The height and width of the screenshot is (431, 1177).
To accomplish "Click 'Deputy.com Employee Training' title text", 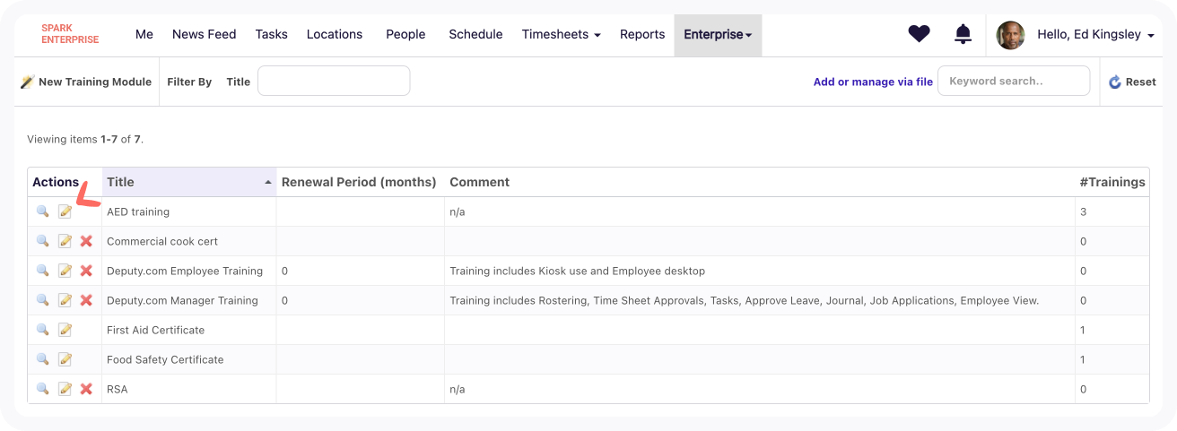I will pyautogui.click(x=185, y=271).
